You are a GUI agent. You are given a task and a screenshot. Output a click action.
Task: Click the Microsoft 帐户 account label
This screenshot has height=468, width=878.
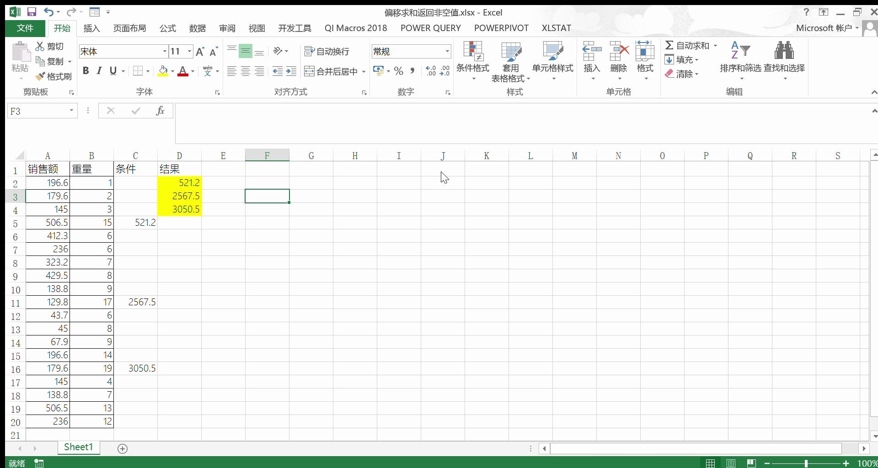(824, 28)
